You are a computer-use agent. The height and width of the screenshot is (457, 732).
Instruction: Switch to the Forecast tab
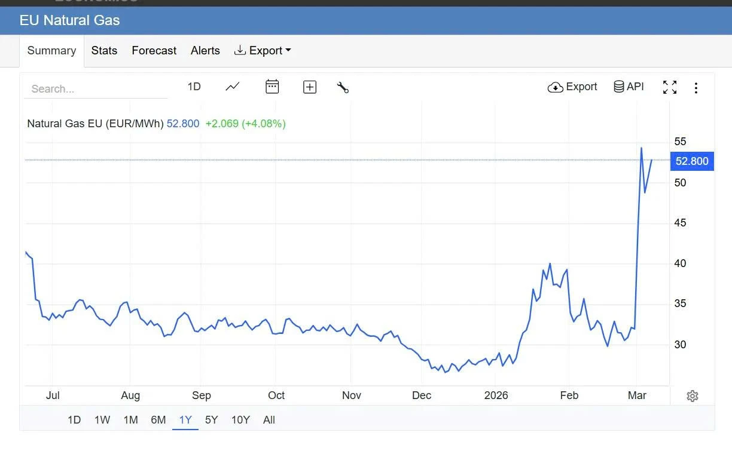(154, 51)
